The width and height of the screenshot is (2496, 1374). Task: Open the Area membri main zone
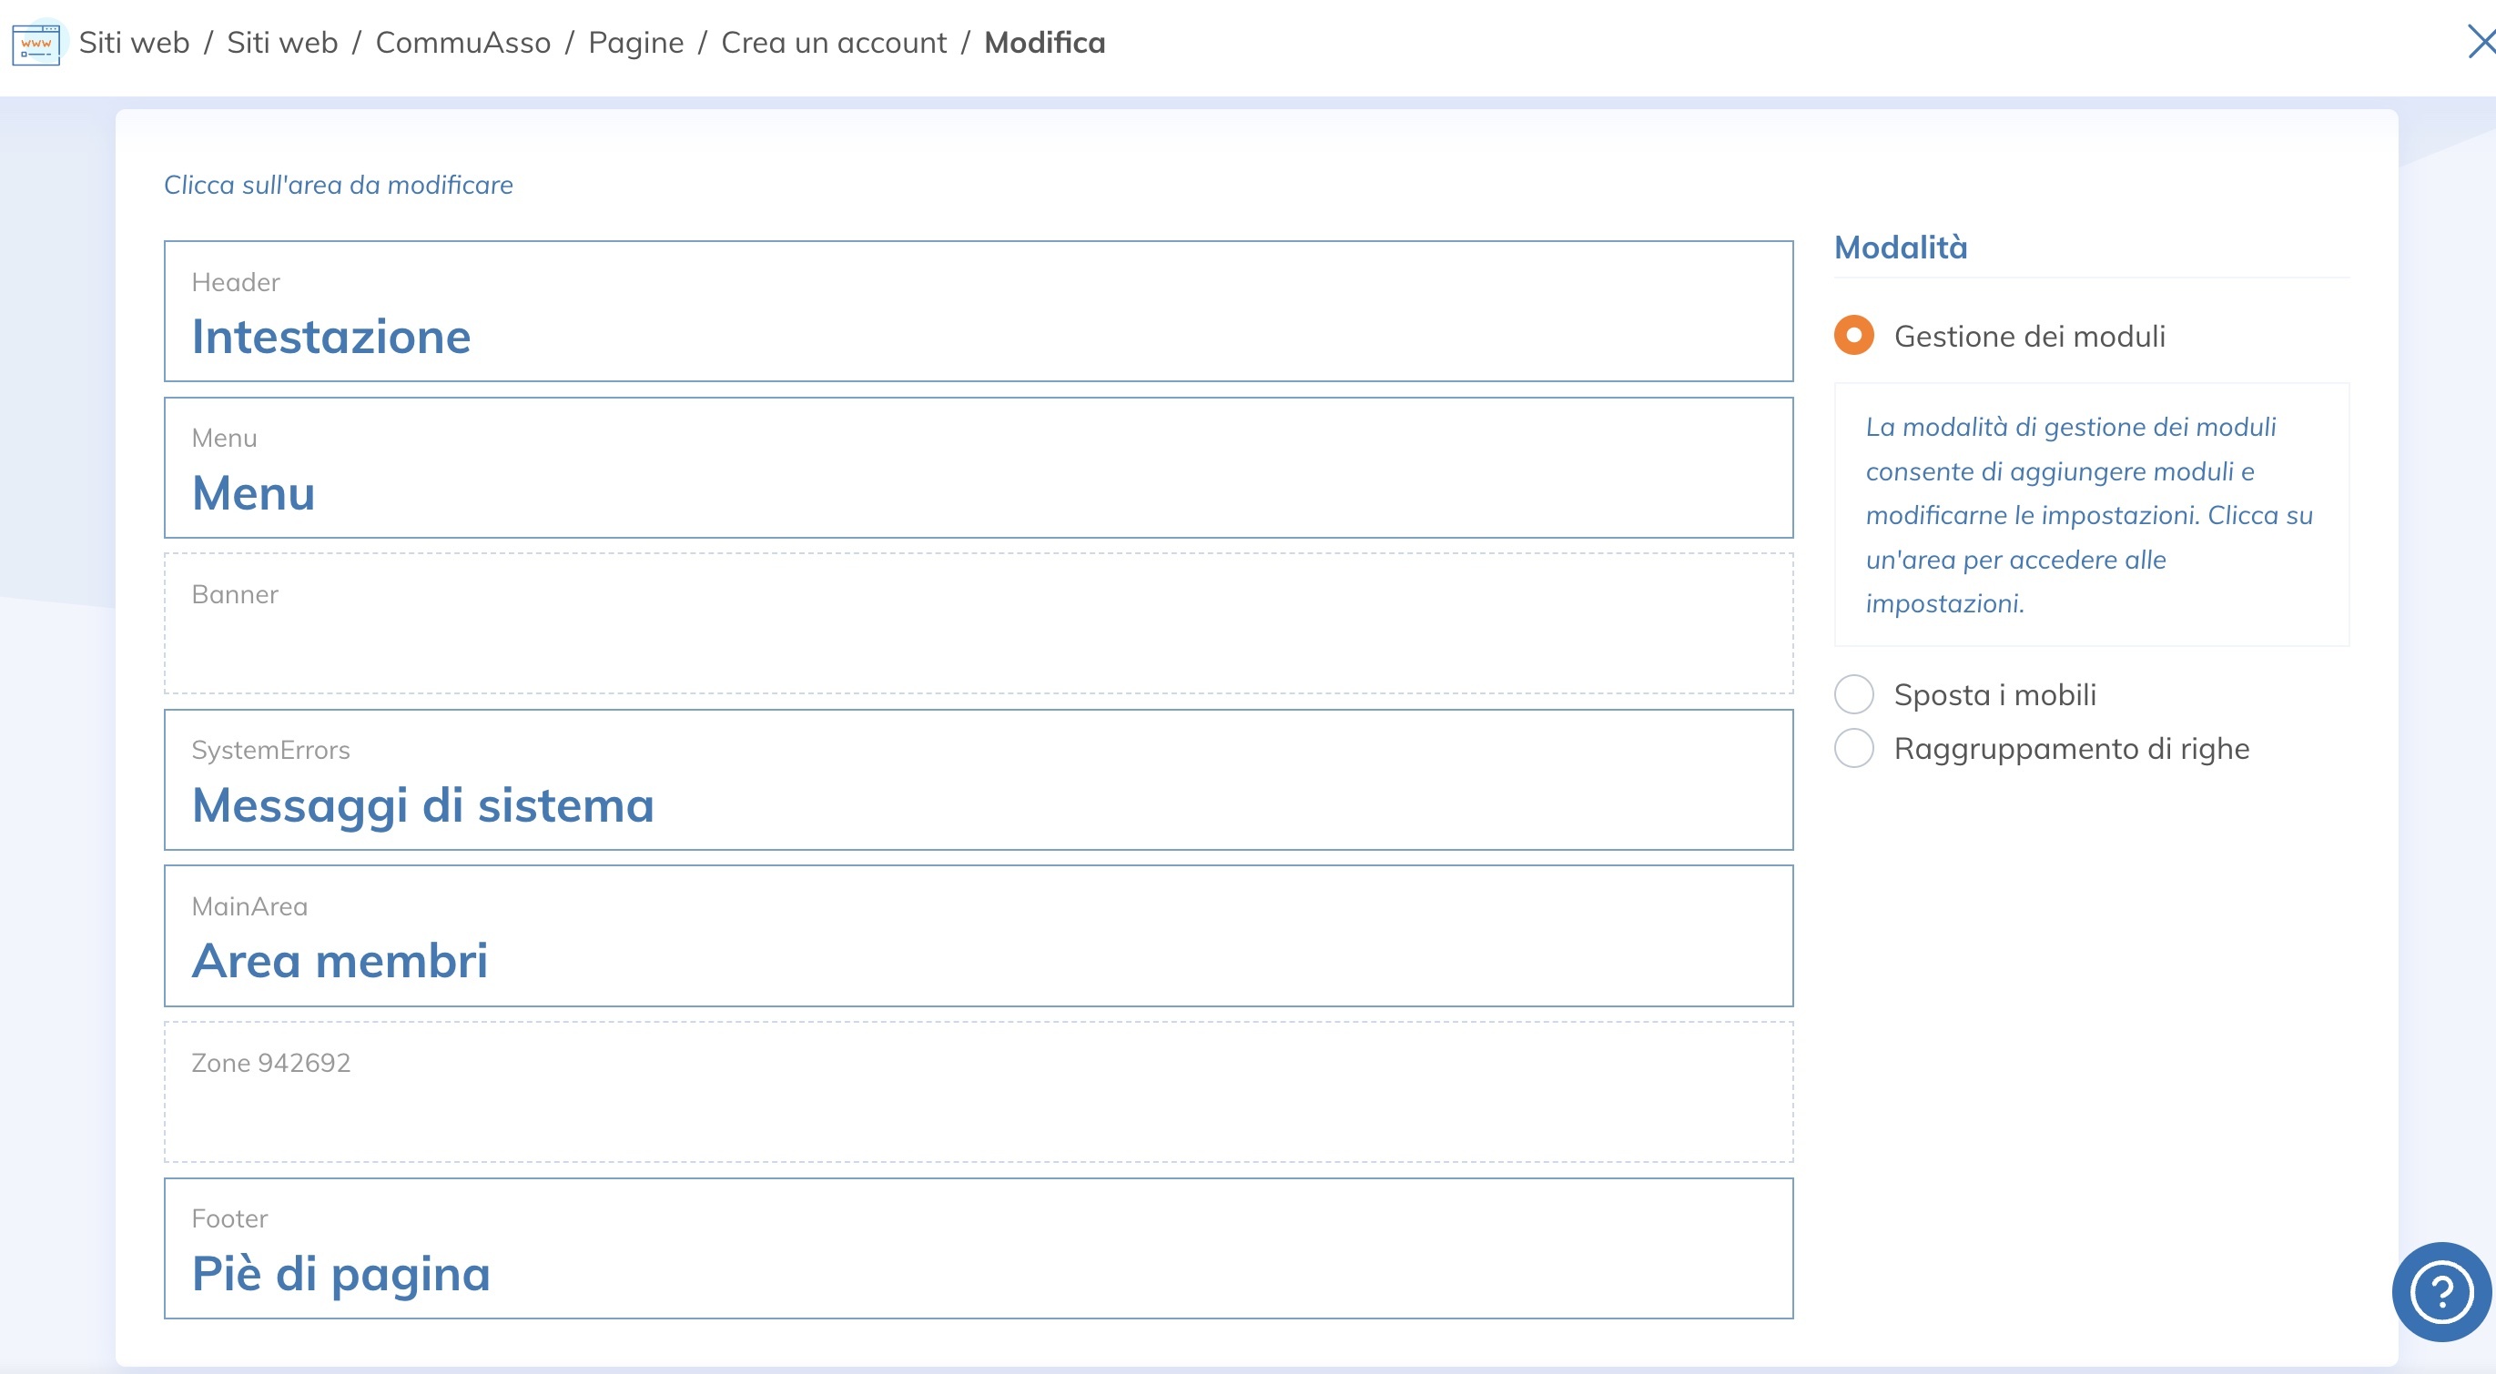[x=978, y=935]
